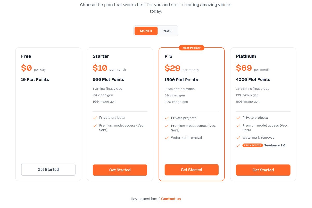Click the Private projects checkmark in Pro plan
Image resolution: width=312 pixels, height=208 pixels.
click(x=167, y=118)
